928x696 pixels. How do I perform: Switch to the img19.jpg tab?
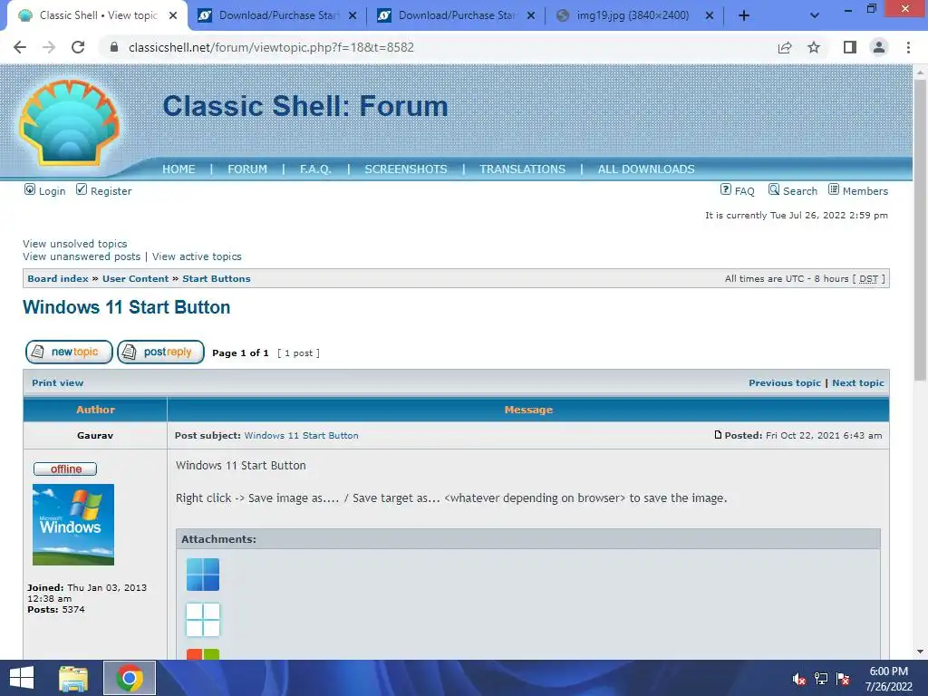(x=632, y=15)
